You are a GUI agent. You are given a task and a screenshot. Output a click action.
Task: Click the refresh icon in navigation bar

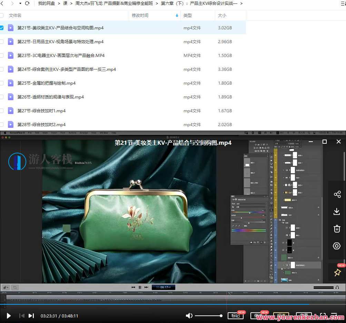(27, 3)
